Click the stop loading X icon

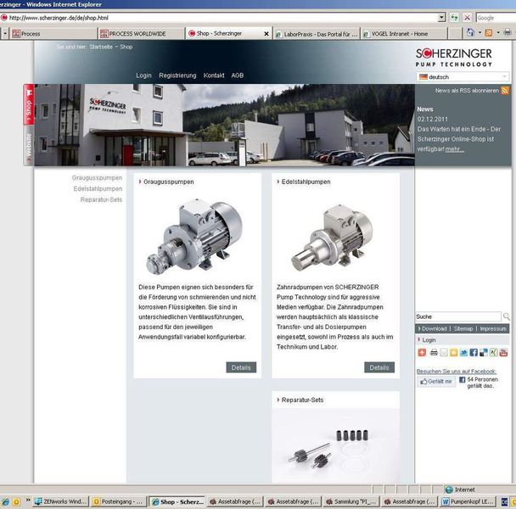(x=467, y=18)
